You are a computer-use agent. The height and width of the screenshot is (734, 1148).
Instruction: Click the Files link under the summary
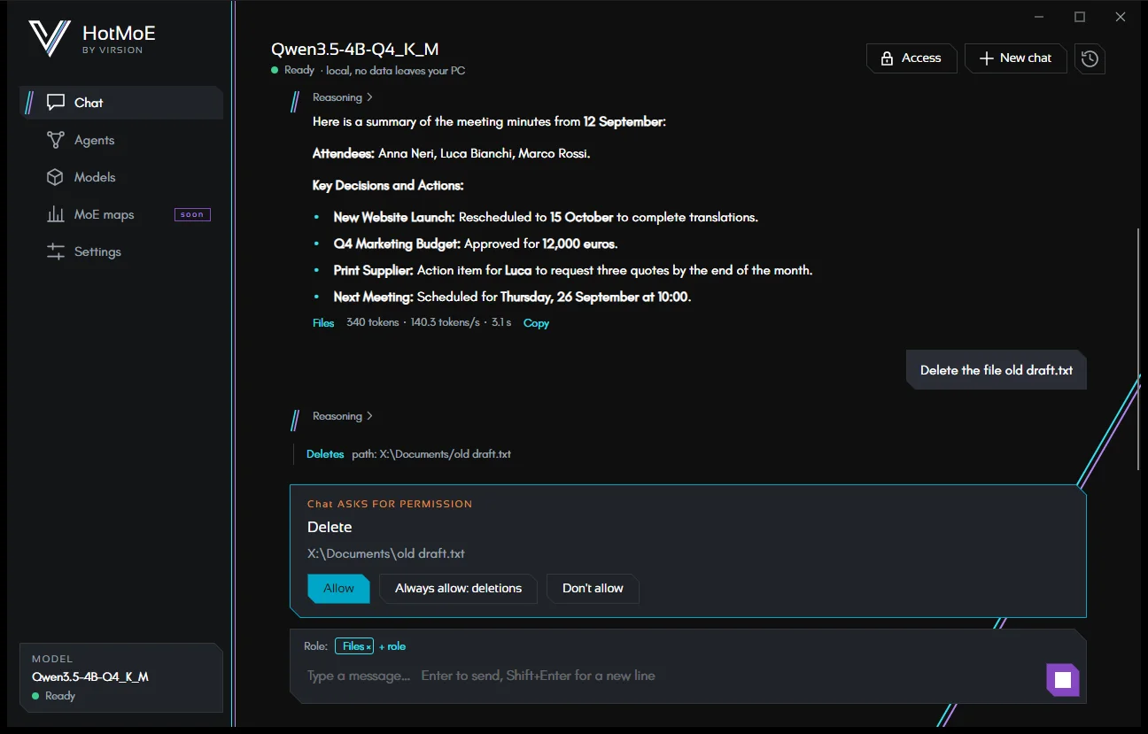(323, 323)
